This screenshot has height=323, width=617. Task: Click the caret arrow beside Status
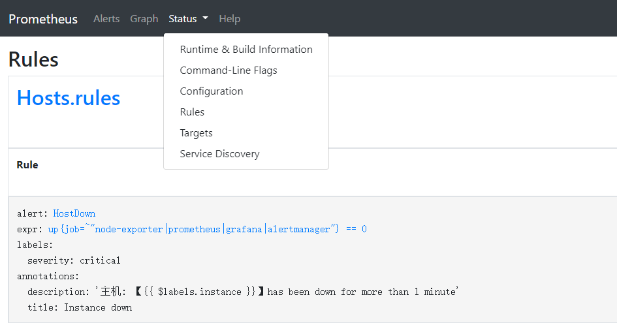pos(205,18)
